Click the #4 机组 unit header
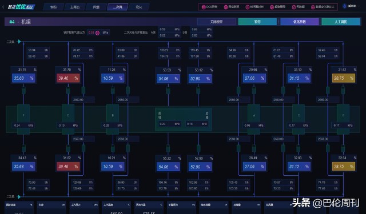This screenshot has height=214, width=366. (x=20, y=22)
